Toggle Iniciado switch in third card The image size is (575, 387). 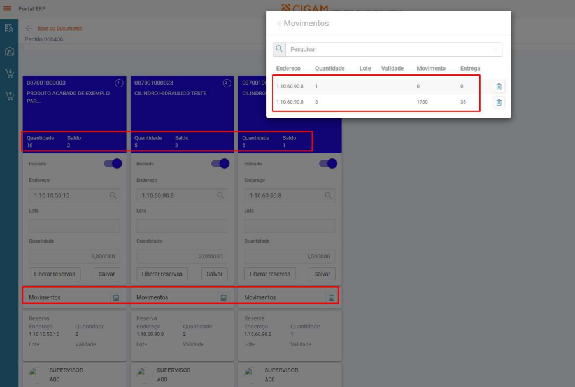[328, 164]
